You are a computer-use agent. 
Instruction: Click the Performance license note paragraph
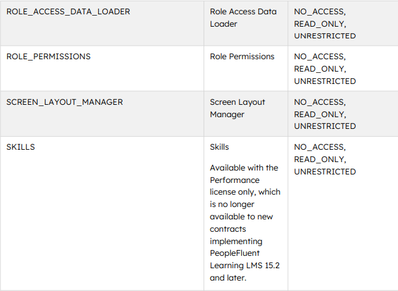pos(245,223)
